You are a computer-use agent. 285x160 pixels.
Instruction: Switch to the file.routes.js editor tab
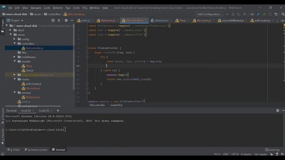204,20
